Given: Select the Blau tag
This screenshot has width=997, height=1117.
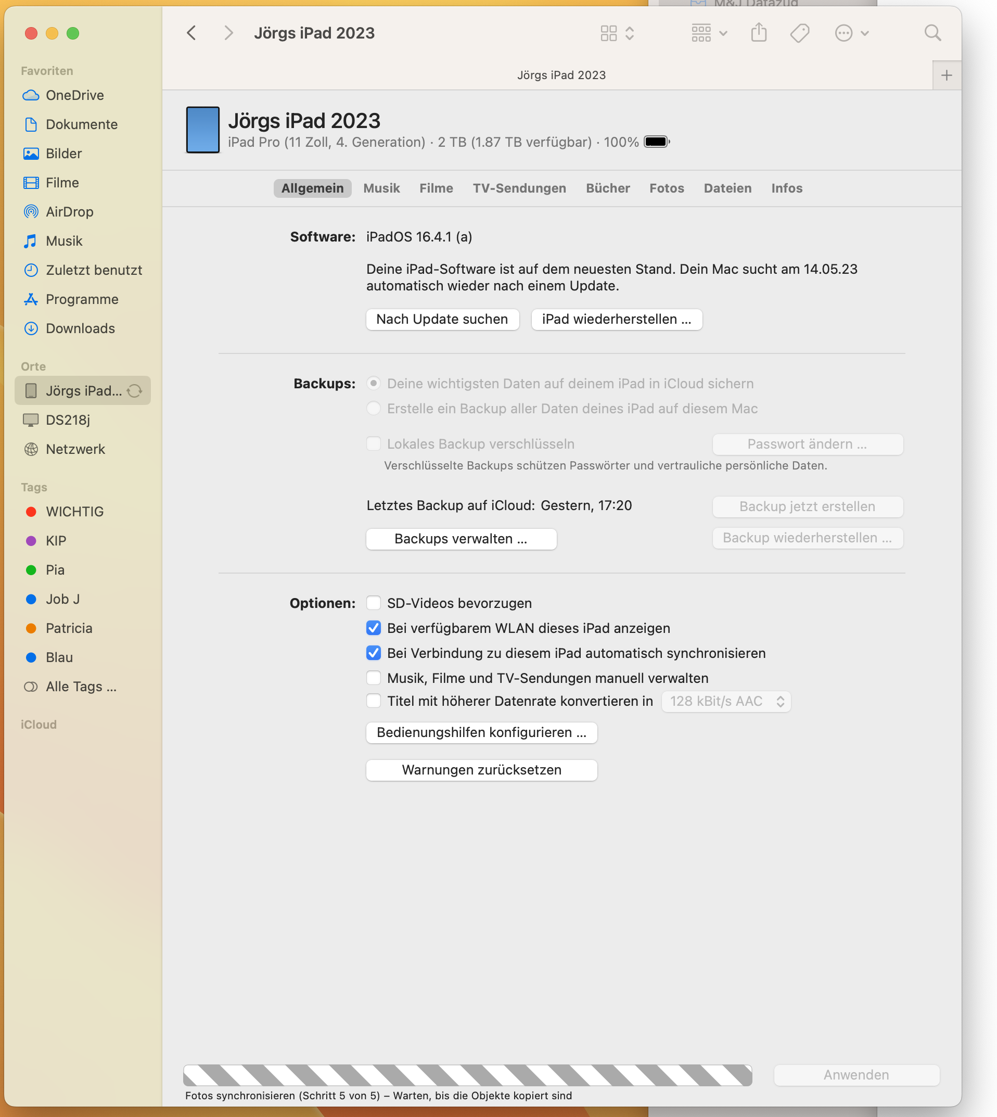Looking at the screenshot, I should click(x=83, y=657).
